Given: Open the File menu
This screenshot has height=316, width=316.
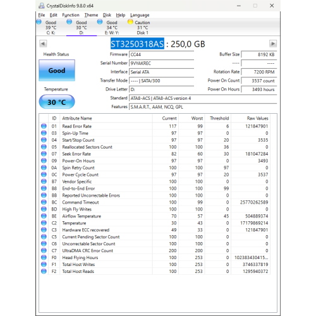Looking at the screenshot, I should 42,15.
